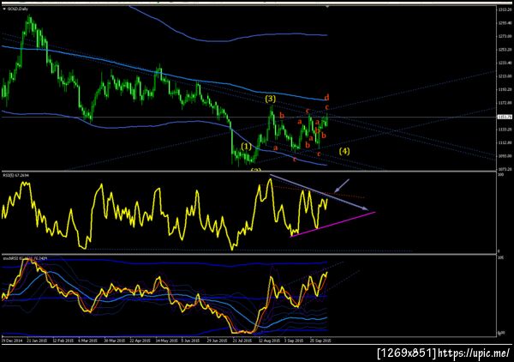Select the magenta RSI support trendline
This screenshot has height=362, width=514.
click(332, 224)
